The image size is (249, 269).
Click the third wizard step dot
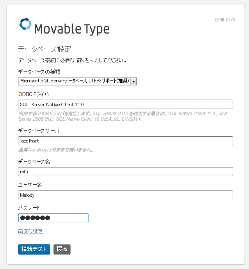[x=228, y=20]
